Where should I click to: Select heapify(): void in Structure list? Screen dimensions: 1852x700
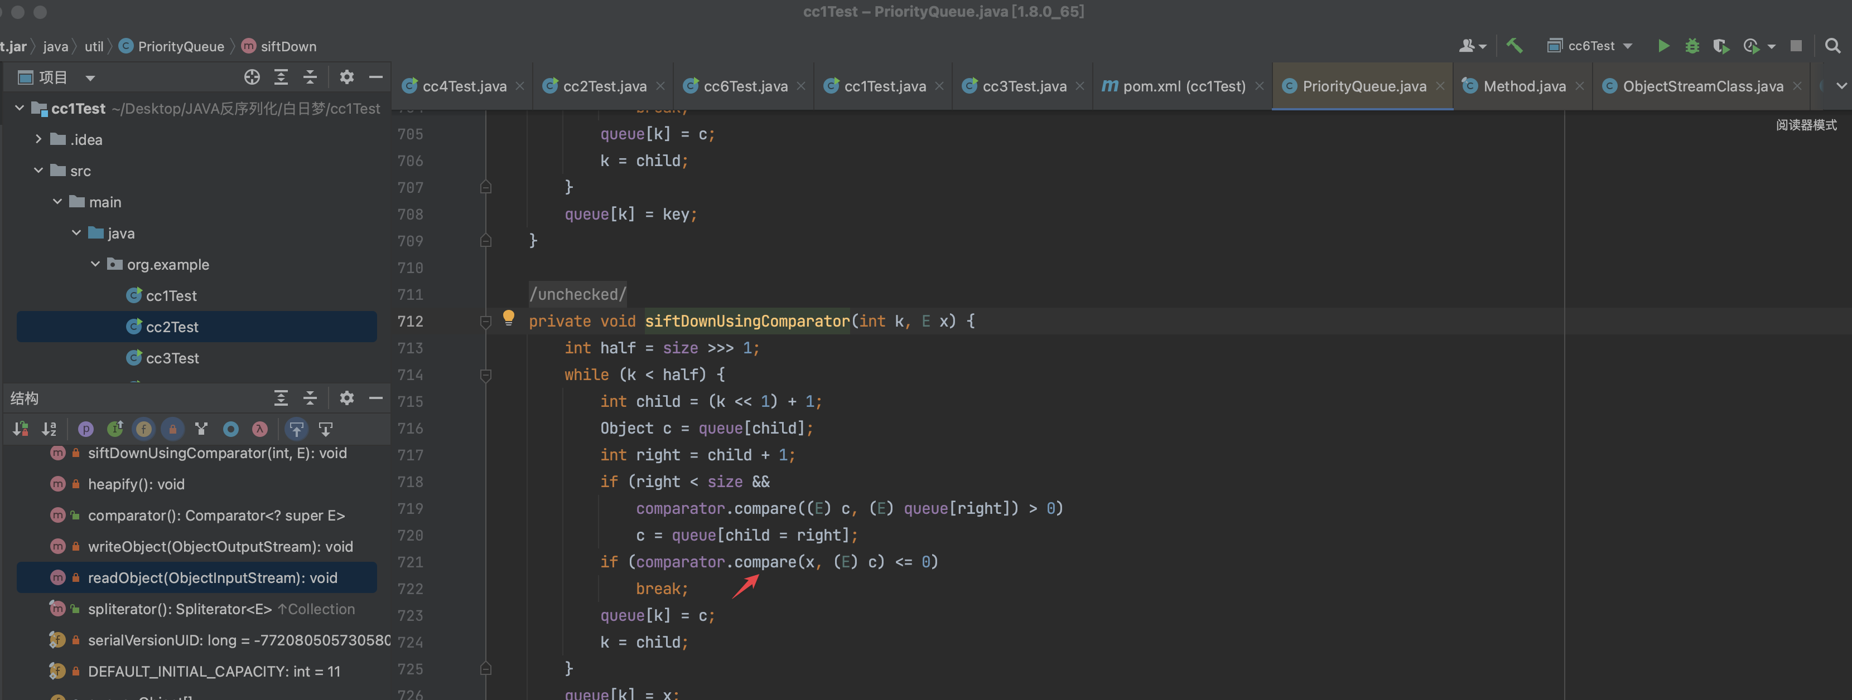(136, 484)
